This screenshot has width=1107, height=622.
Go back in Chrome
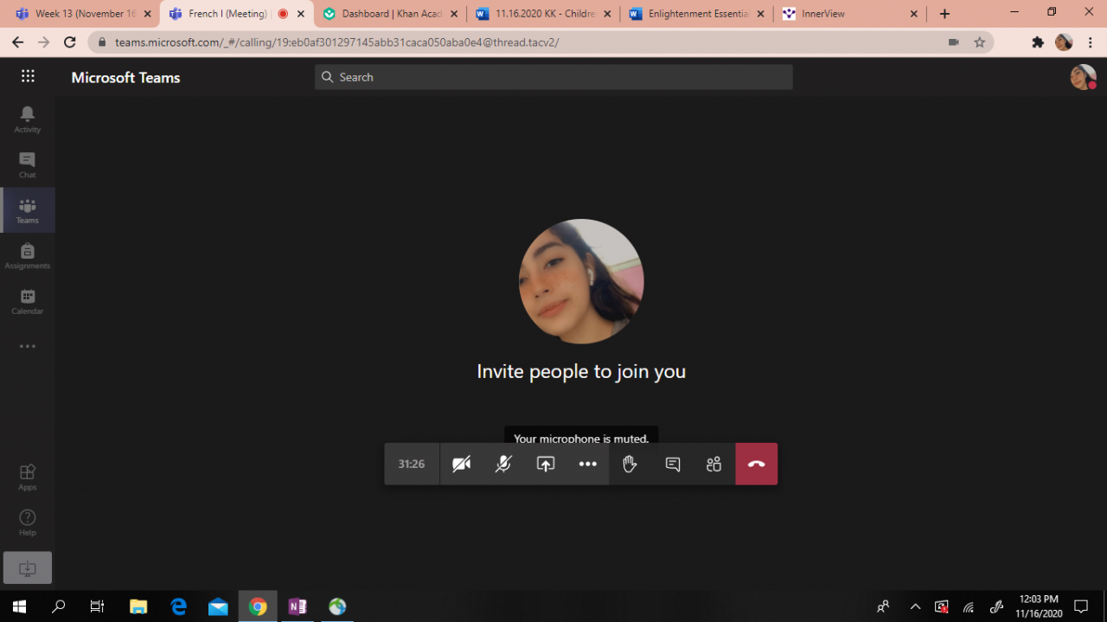click(17, 42)
